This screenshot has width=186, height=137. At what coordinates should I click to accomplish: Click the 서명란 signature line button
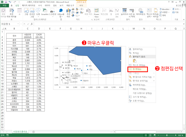coord(164,12)
